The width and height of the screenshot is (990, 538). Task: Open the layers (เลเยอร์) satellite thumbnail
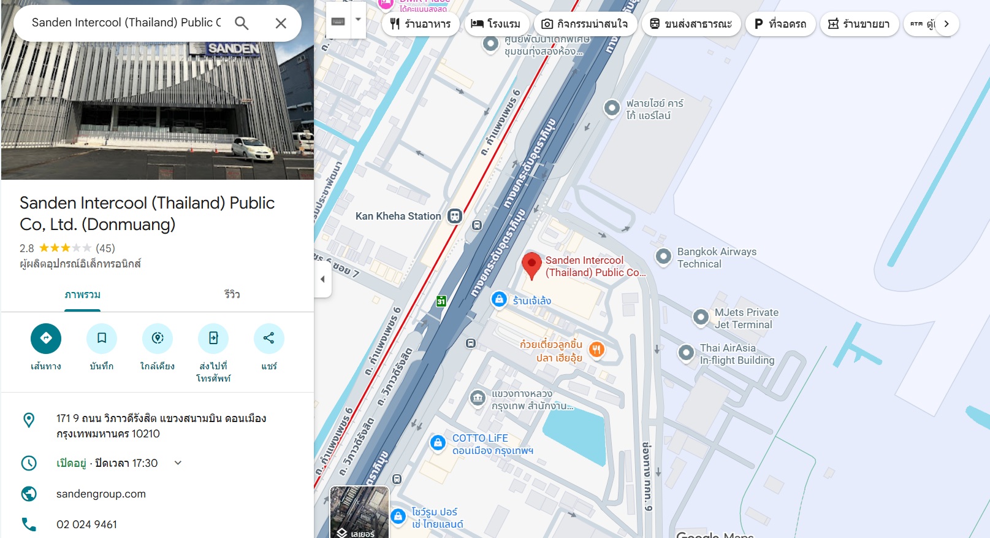click(x=359, y=512)
